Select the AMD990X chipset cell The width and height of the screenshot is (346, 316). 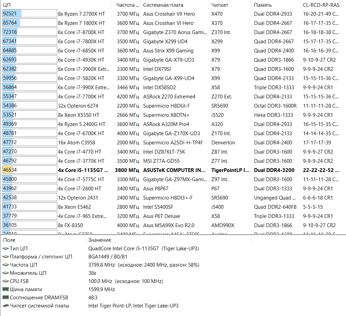[223, 225]
